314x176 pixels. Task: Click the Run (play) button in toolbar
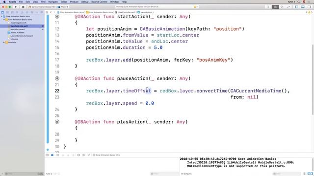pyautogui.click(x=16, y=7)
